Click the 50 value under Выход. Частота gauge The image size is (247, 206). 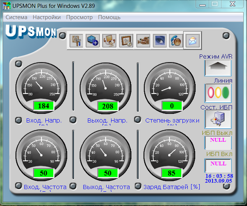coord(108,173)
